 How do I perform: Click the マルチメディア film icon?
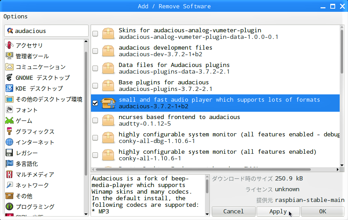tap(9, 174)
